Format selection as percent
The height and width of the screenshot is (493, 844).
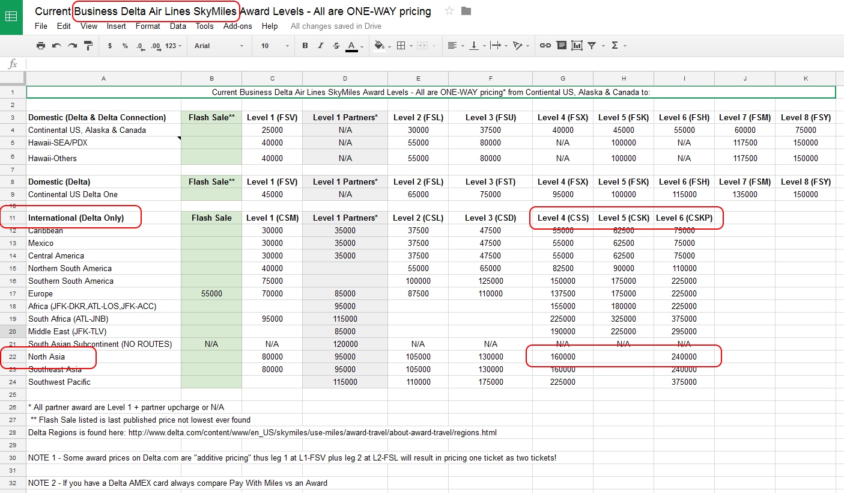(125, 46)
